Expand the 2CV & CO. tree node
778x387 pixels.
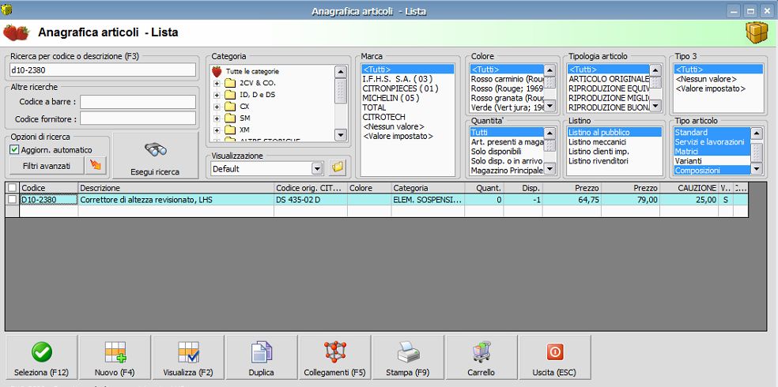pyautogui.click(x=217, y=83)
